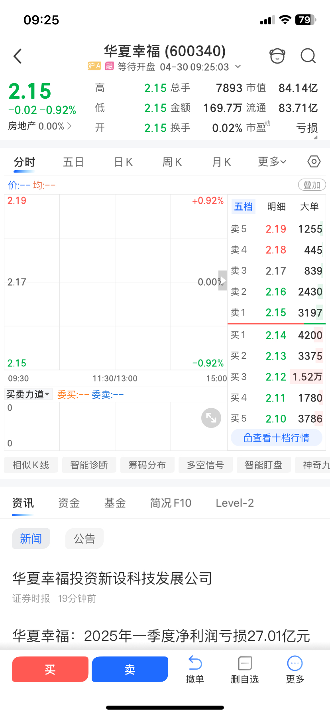
Task: Switch to 日K chart tab
Action: (123, 162)
